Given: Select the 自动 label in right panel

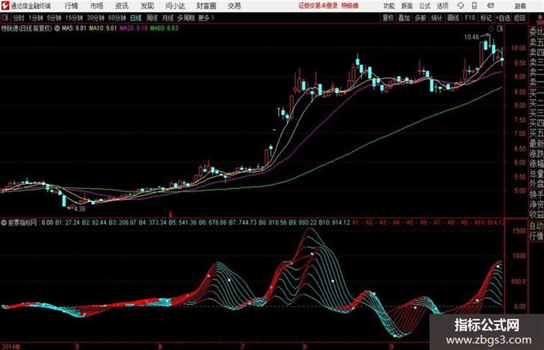Looking at the screenshot, I should (x=537, y=226).
